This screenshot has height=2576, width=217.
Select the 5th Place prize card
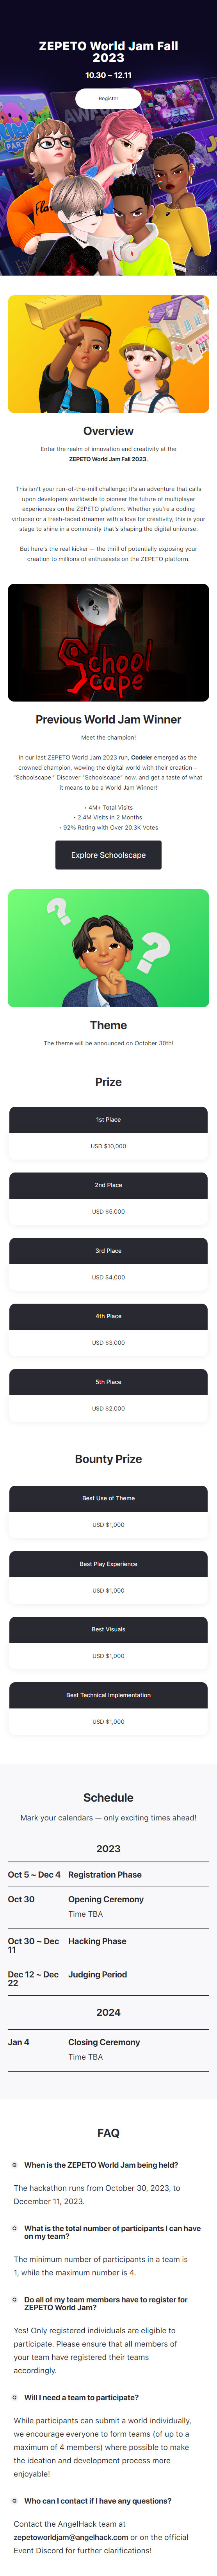108,1395
